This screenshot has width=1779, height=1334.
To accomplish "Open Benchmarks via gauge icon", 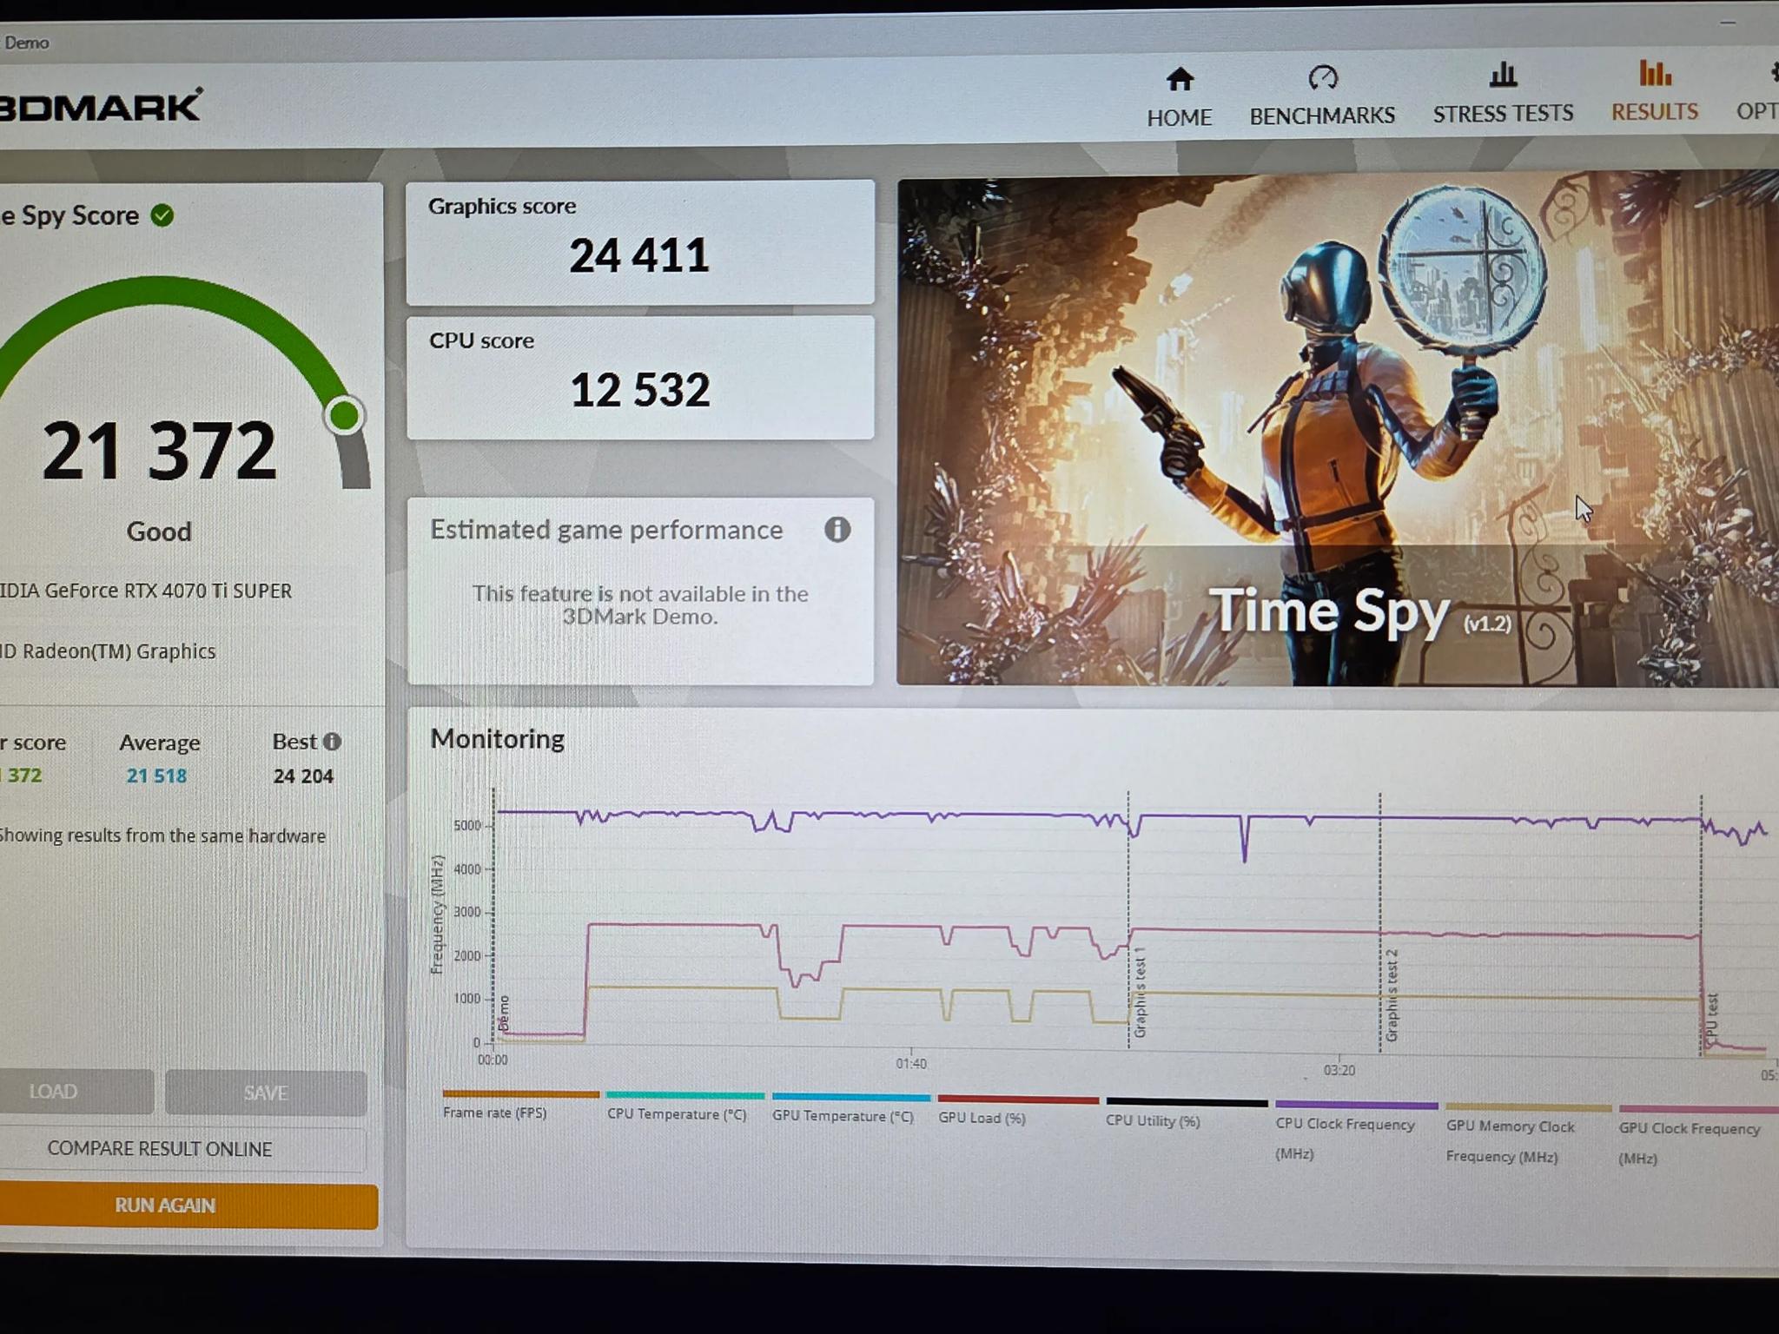I will (1322, 78).
